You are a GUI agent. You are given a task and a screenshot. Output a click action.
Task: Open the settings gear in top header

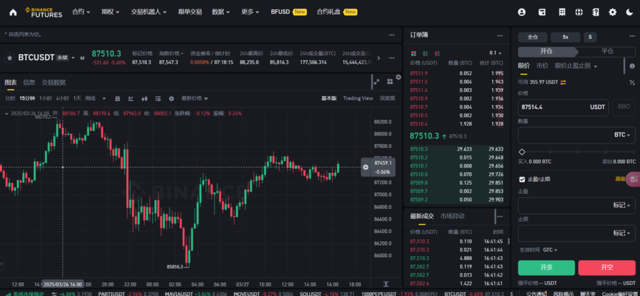(612, 12)
